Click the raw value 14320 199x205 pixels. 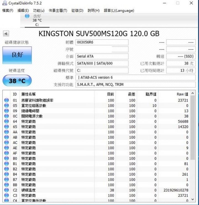point(183,127)
